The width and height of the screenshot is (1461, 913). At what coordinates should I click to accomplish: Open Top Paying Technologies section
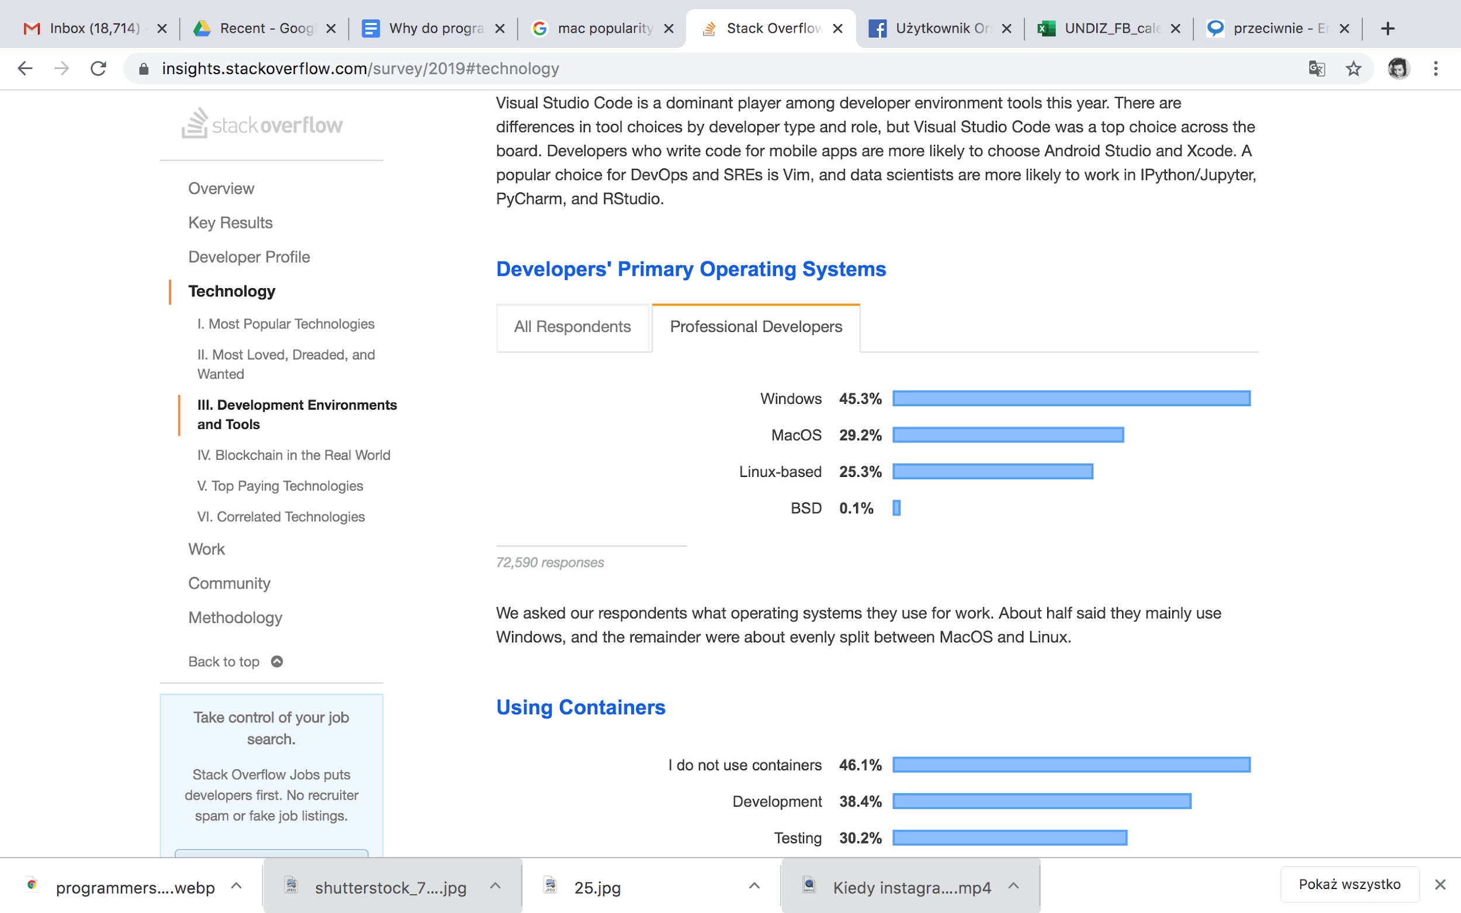(x=280, y=486)
